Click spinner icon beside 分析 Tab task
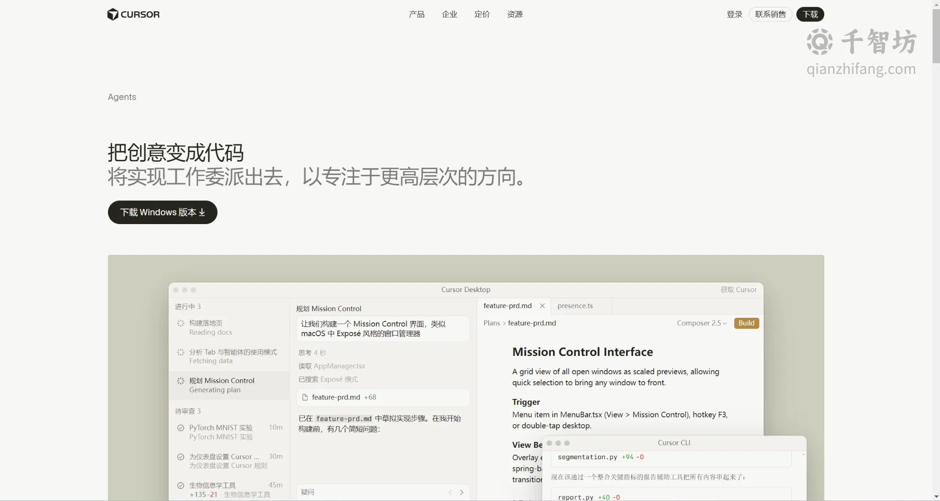Viewport: 940px width, 501px height. [181, 352]
